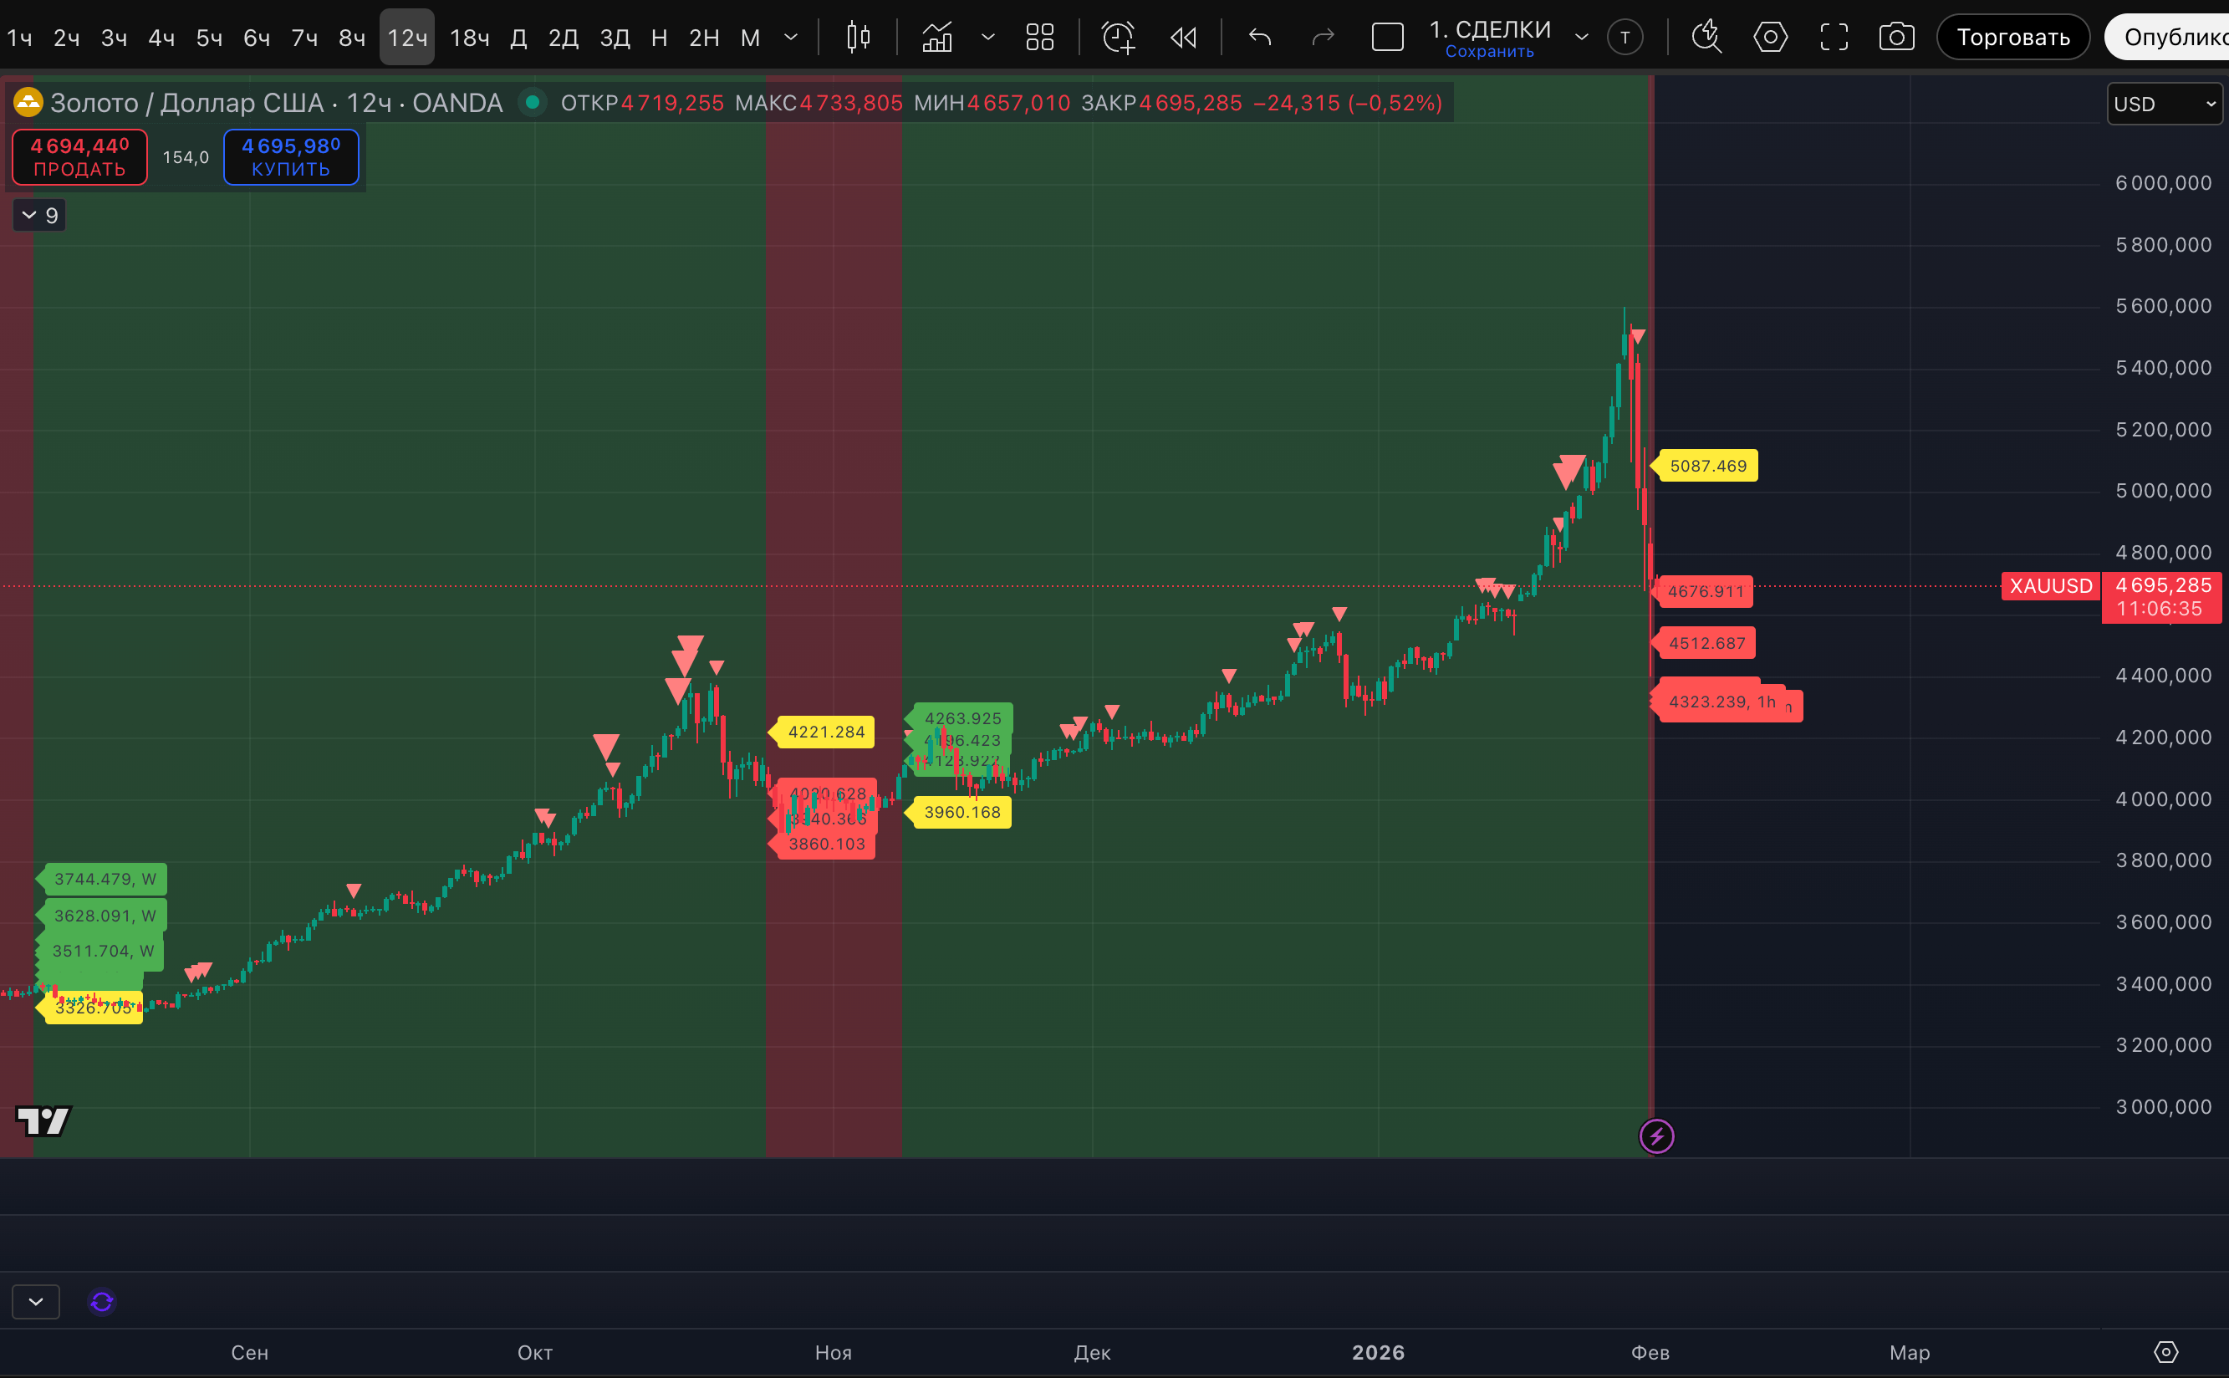This screenshot has height=1378, width=2229.
Task: Undo the last chart action
Action: (1260, 38)
